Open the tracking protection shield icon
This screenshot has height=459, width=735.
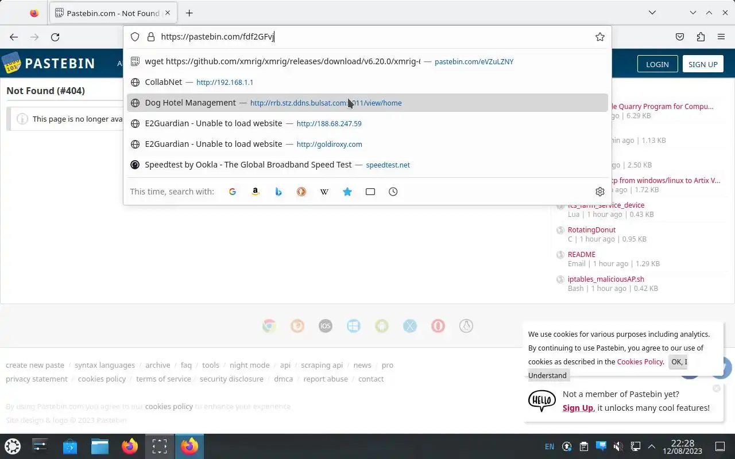point(135,37)
